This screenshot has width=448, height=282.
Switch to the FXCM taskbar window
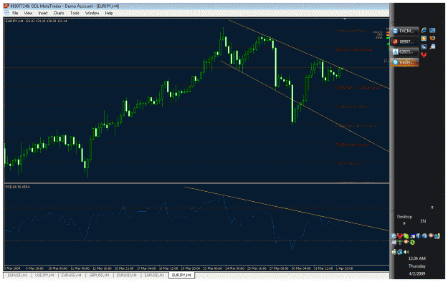tap(404, 31)
